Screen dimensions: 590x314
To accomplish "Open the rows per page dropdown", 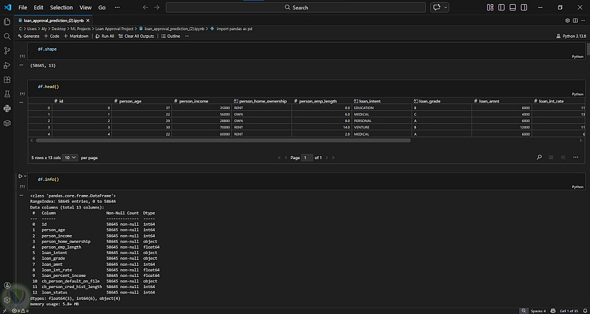I will pos(70,158).
